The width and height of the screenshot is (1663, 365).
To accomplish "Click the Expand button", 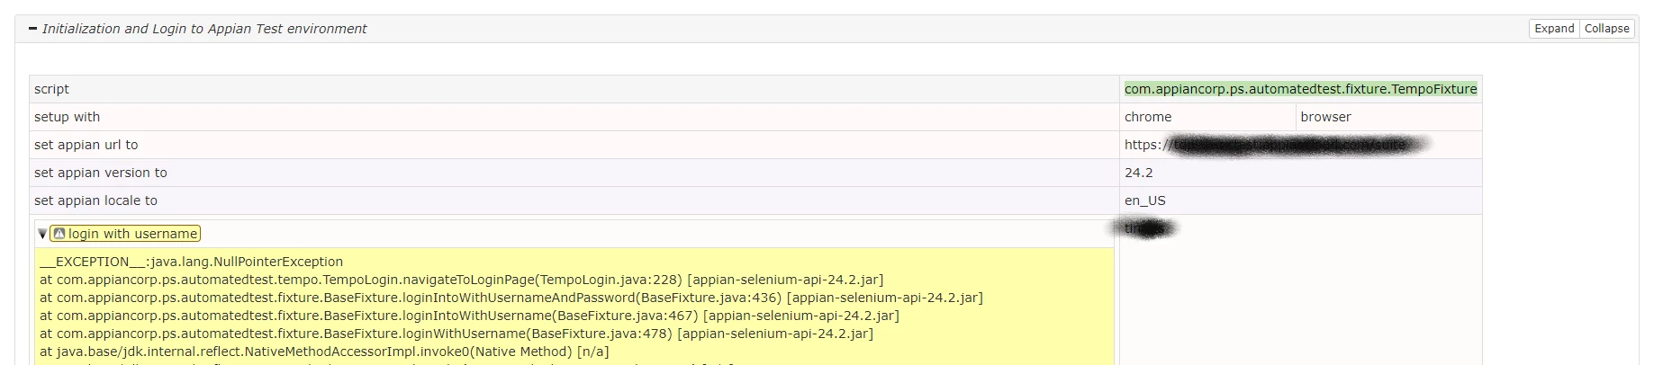I will [x=1554, y=29].
